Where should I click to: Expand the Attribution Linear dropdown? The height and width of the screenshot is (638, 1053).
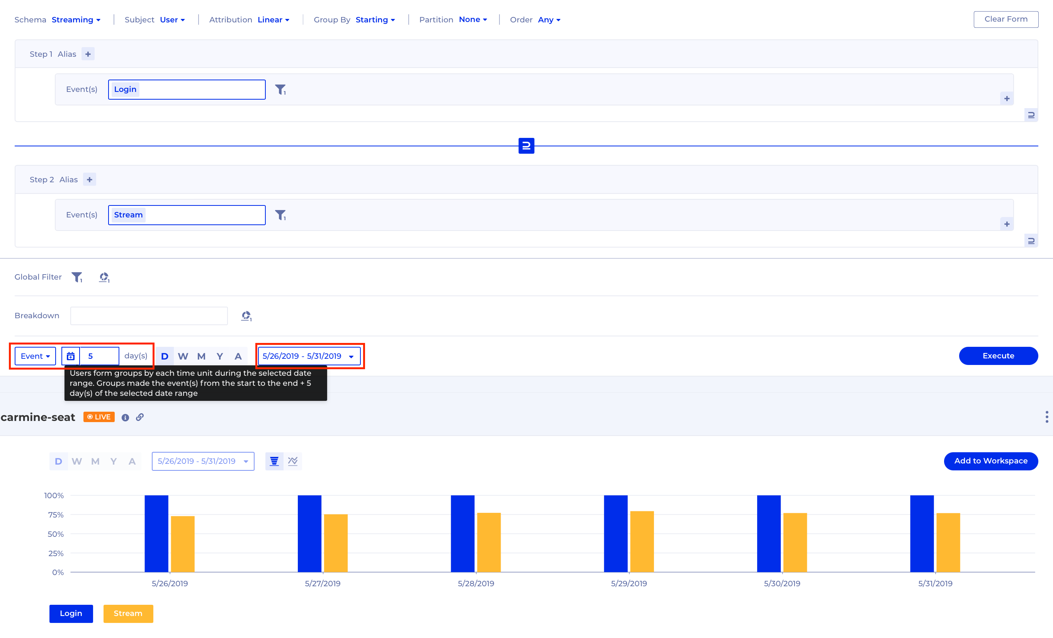[273, 20]
